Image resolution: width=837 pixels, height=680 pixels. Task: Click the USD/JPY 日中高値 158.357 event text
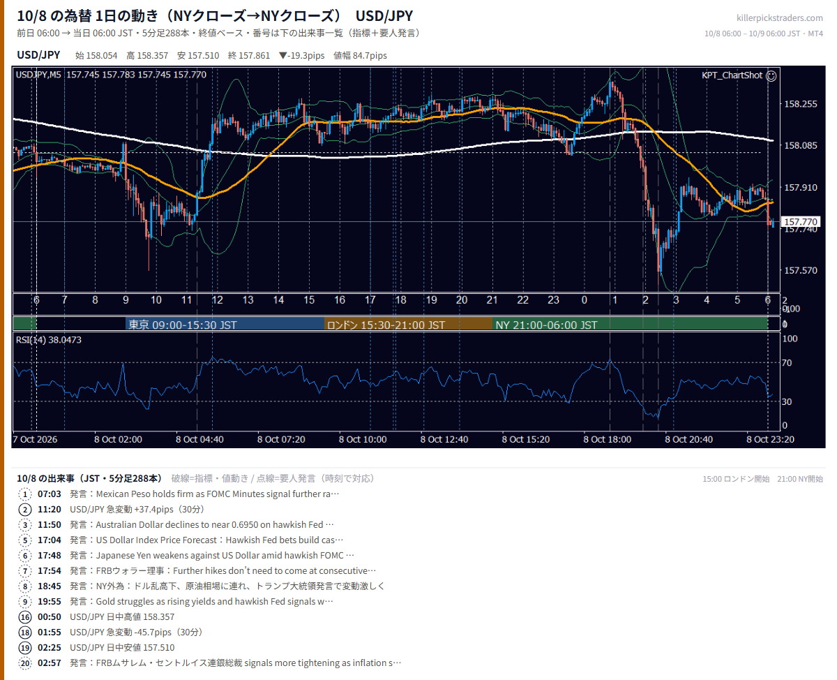point(122,616)
